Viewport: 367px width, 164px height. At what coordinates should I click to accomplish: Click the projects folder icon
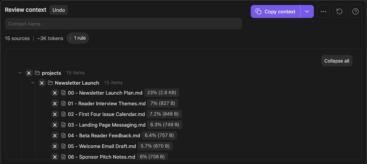pos(37,73)
